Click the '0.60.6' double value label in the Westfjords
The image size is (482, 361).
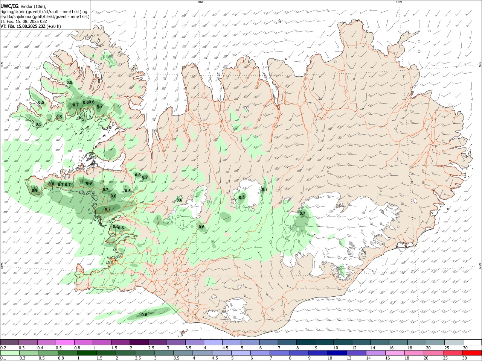(88, 102)
